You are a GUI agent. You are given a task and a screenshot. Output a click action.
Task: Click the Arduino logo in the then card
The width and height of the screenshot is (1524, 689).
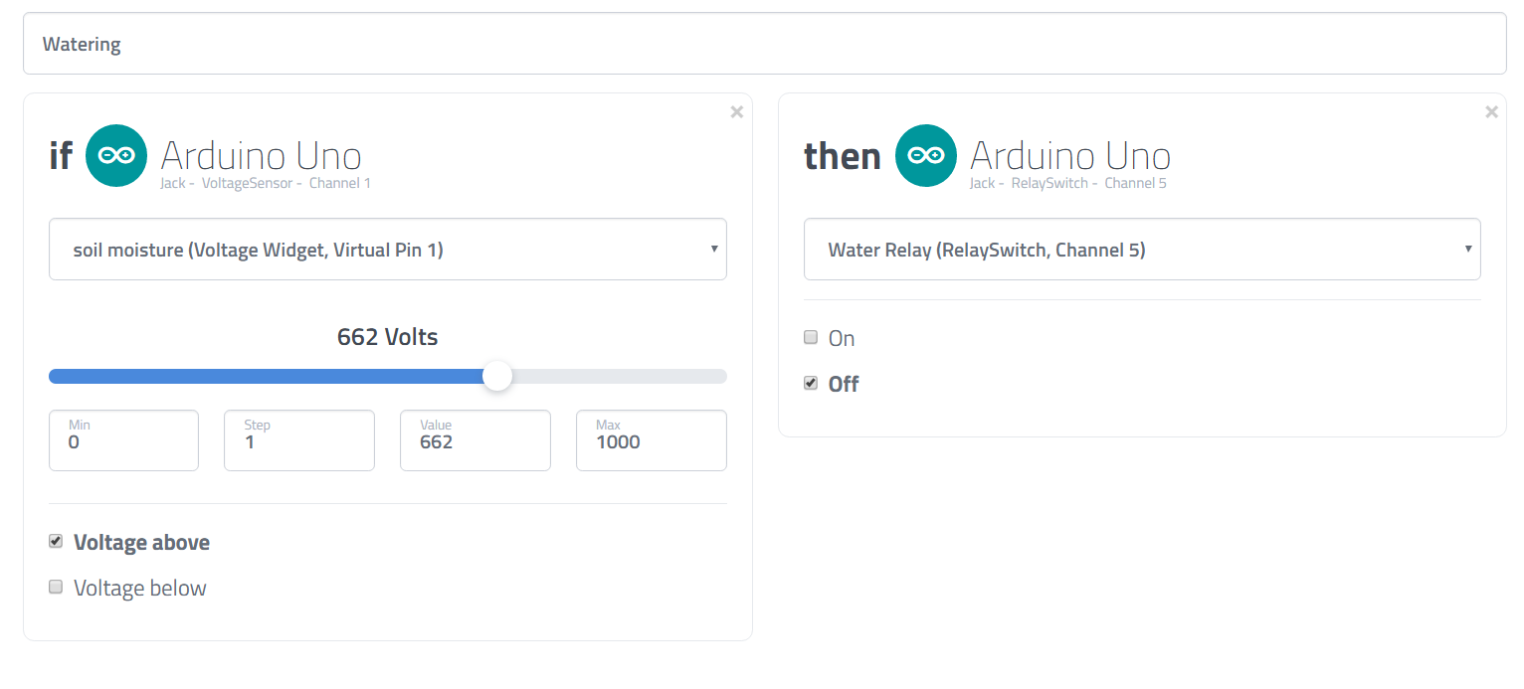(926, 156)
